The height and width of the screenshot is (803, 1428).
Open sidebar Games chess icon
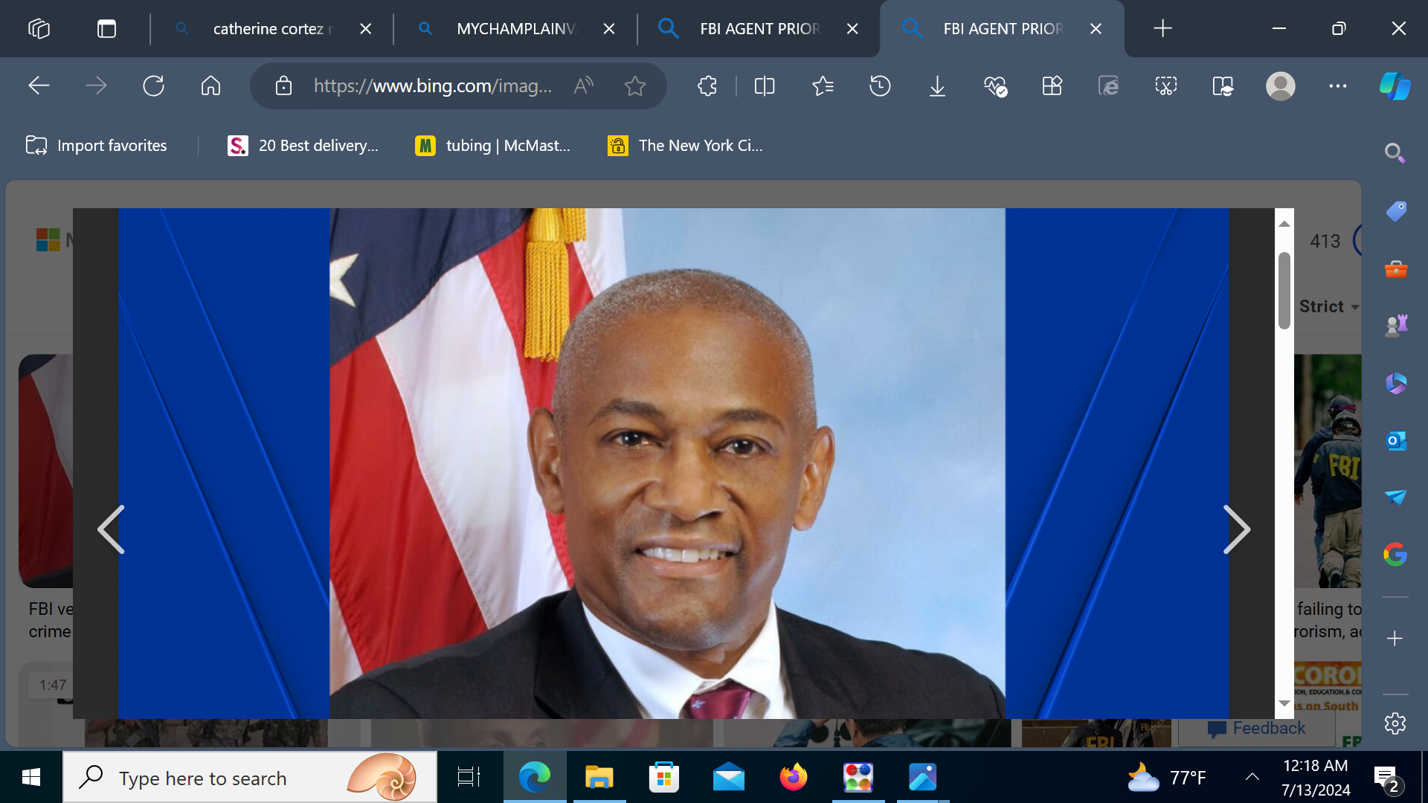coord(1396,326)
